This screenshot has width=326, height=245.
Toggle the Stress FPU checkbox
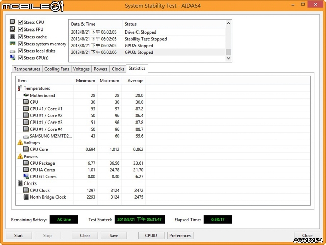pyautogui.click(x=20, y=29)
